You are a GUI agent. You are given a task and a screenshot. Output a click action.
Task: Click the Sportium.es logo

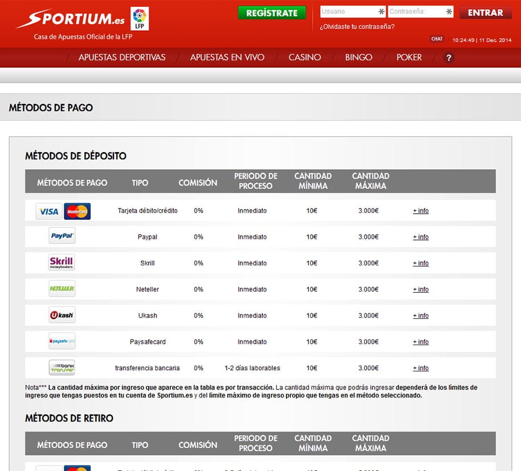coord(71,19)
